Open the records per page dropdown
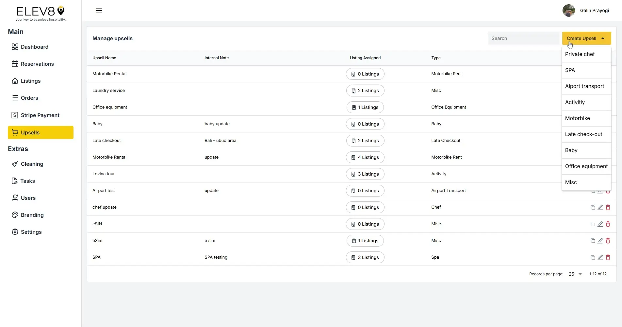Image resolution: width=622 pixels, height=327 pixels. [575, 274]
